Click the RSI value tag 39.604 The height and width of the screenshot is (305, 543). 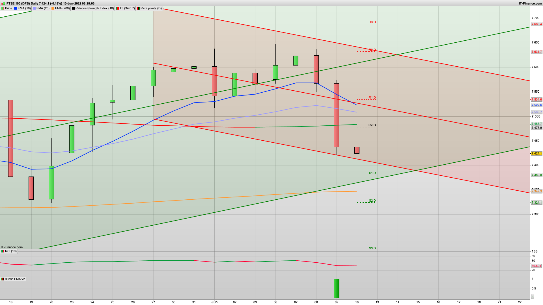pos(536,266)
